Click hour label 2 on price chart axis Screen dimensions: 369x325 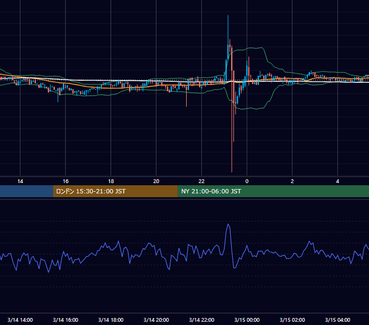point(292,181)
